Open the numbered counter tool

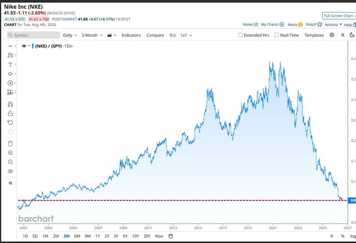[x=10, y=83]
